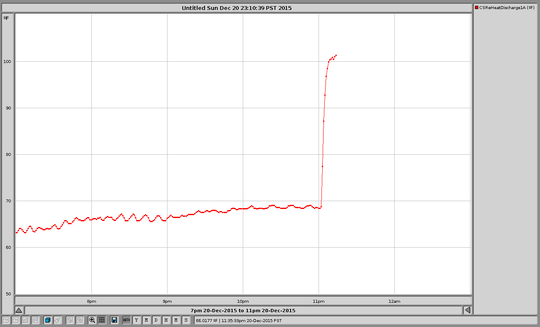The height and width of the screenshot is (327, 540).
Task: Set time range with second M button after H
Action: tap(176, 320)
